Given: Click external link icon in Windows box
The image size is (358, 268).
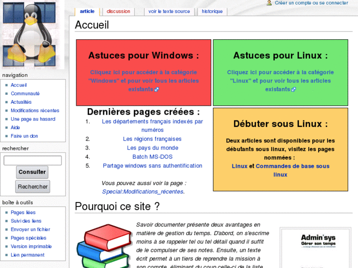Looking at the screenshot, I should 157,89.
